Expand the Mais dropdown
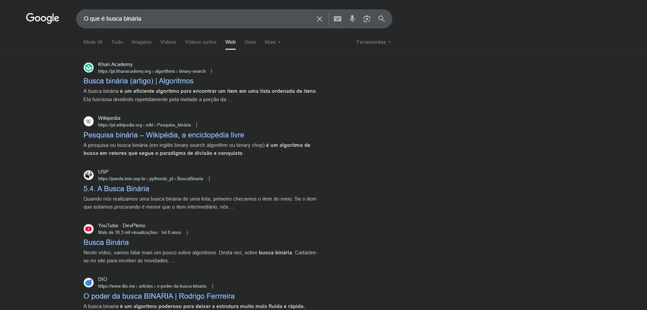 (x=273, y=42)
